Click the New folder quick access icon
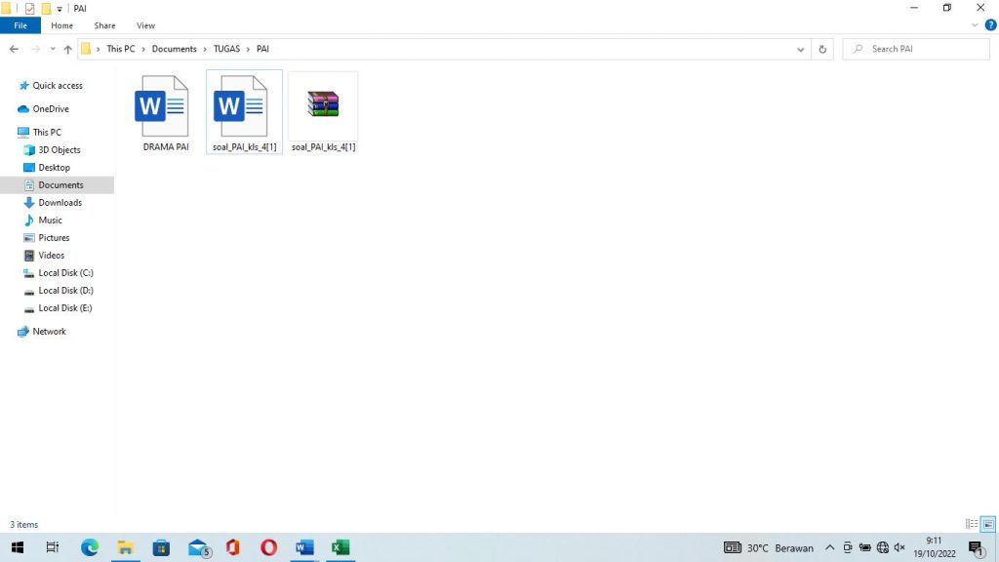This screenshot has width=999, height=562. pos(46,8)
